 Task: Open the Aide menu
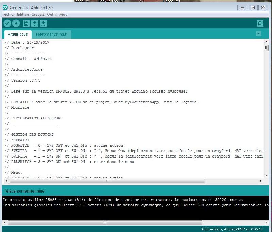pos(63,14)
